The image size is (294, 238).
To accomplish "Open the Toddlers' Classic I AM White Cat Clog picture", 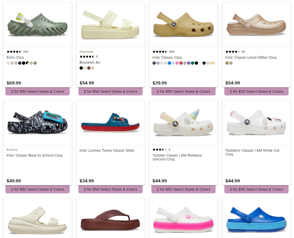I will 256,123.
